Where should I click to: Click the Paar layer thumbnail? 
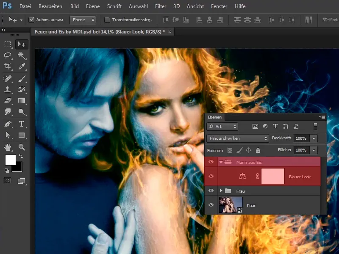(x=231, y=205)
